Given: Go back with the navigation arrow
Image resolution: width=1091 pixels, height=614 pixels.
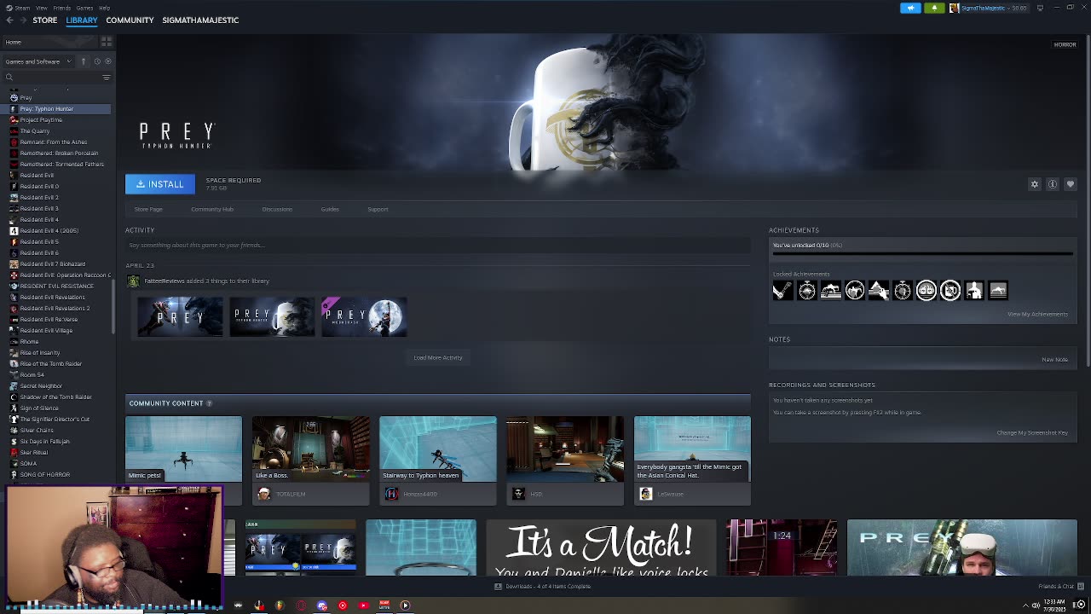Looking at the screenshot, I should click(x=10, y=20).
